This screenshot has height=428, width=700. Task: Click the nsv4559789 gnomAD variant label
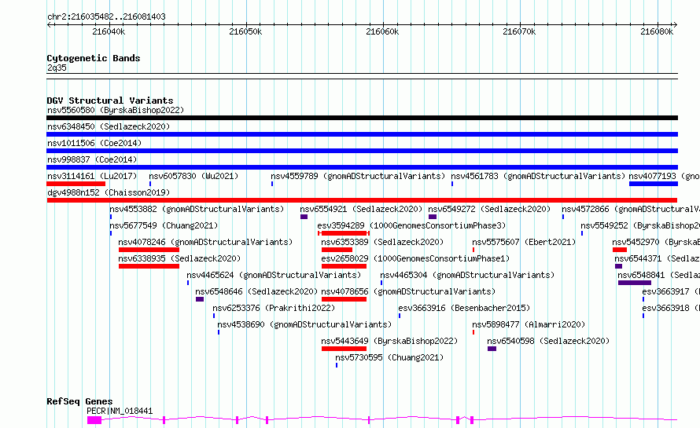(358, 176)
